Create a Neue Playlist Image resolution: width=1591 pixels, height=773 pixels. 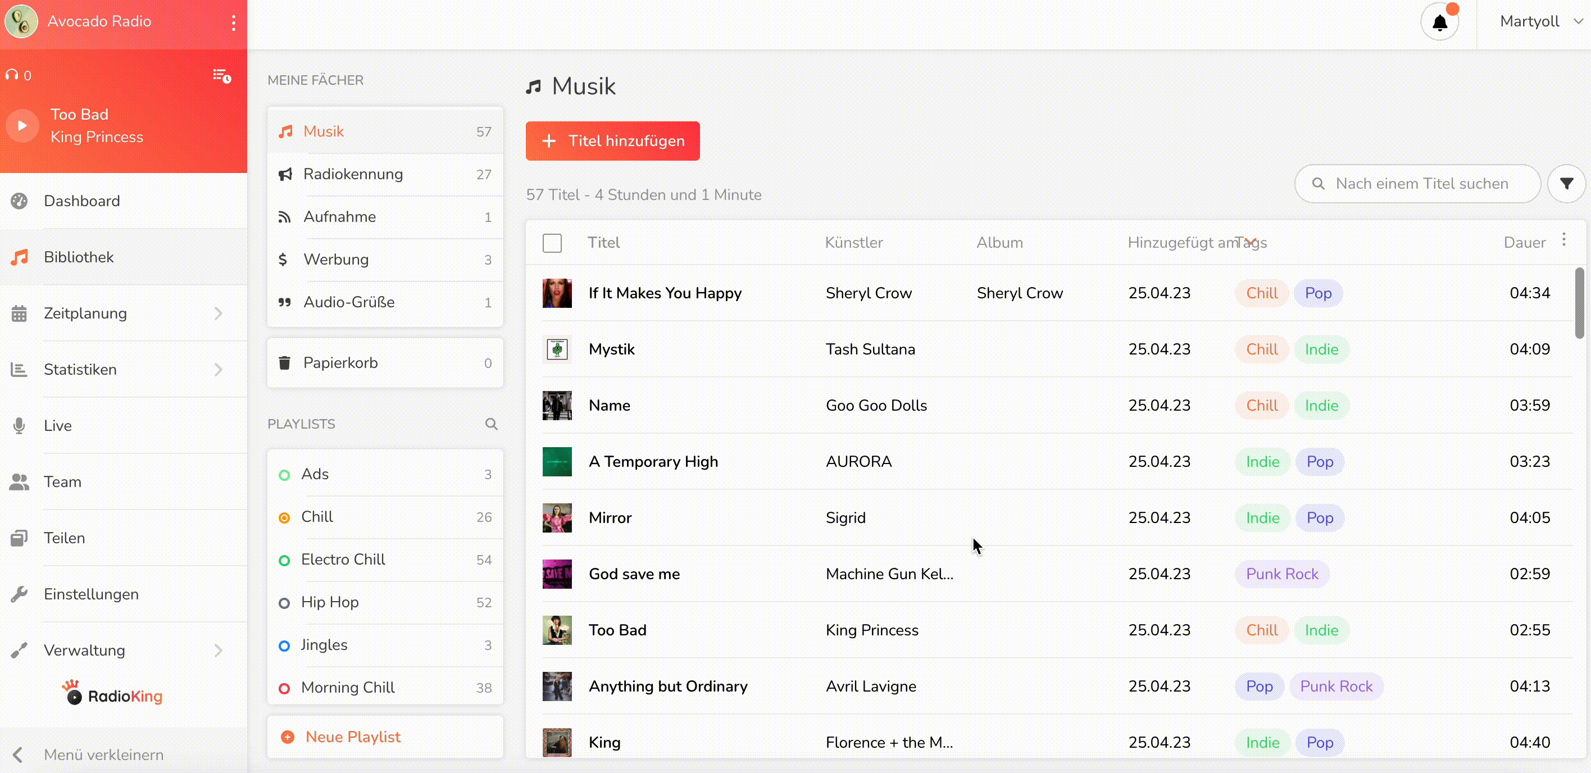tap(385, 736)
